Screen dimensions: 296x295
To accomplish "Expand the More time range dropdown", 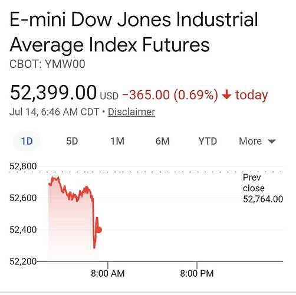I will [257, 141].
